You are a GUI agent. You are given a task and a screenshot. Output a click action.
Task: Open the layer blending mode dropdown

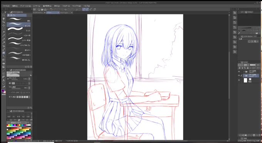246,65
